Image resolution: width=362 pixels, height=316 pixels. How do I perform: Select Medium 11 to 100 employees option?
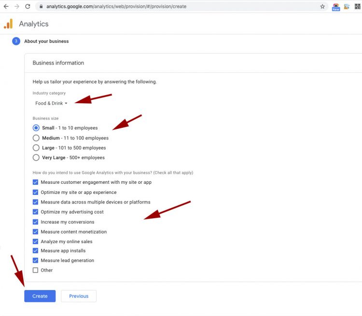point(36,138)
